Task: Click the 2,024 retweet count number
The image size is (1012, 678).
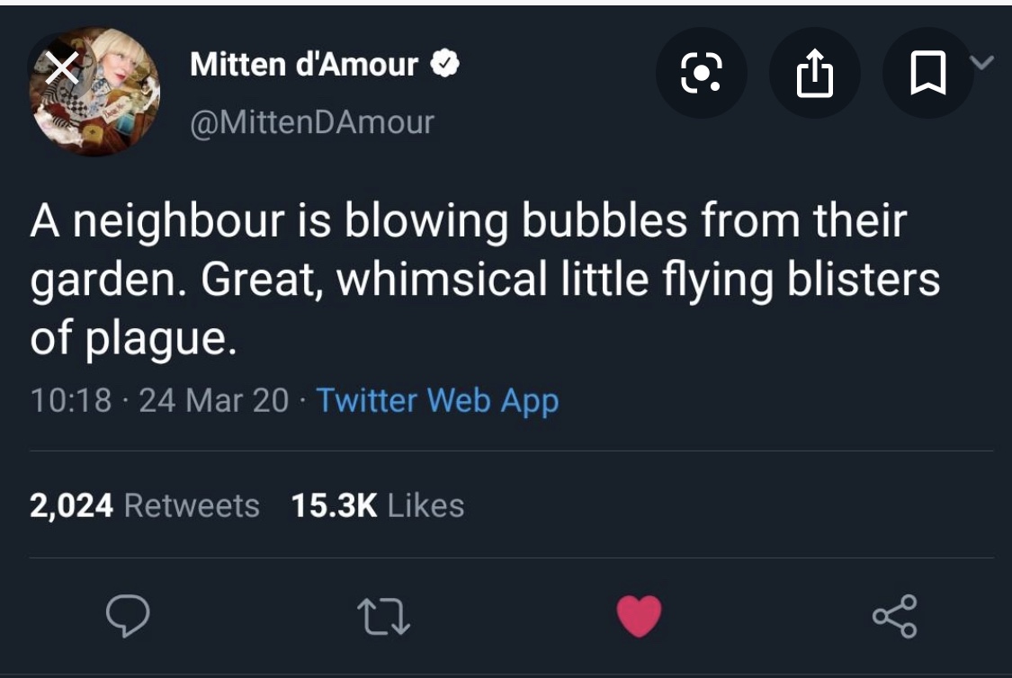Action: (x=72, y=505)
